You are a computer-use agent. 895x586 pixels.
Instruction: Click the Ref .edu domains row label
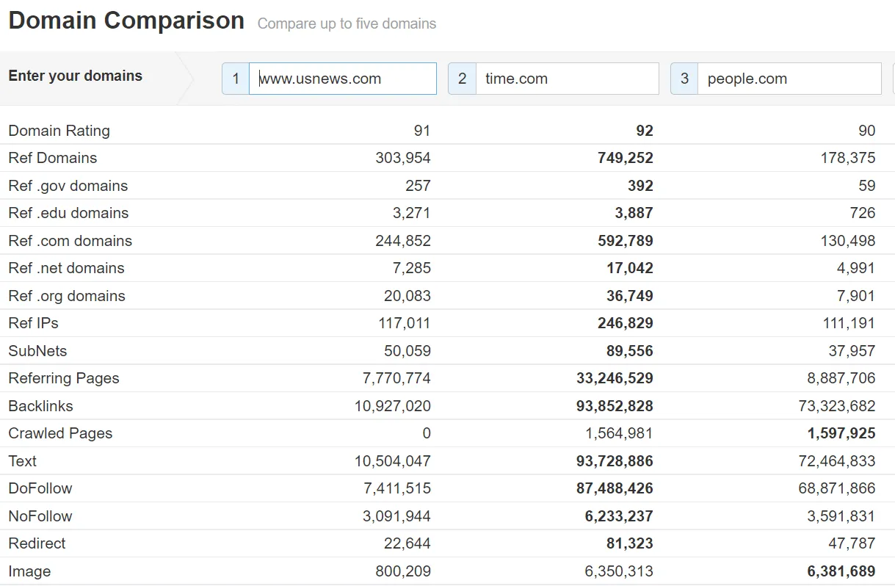(x=68, y=213)
